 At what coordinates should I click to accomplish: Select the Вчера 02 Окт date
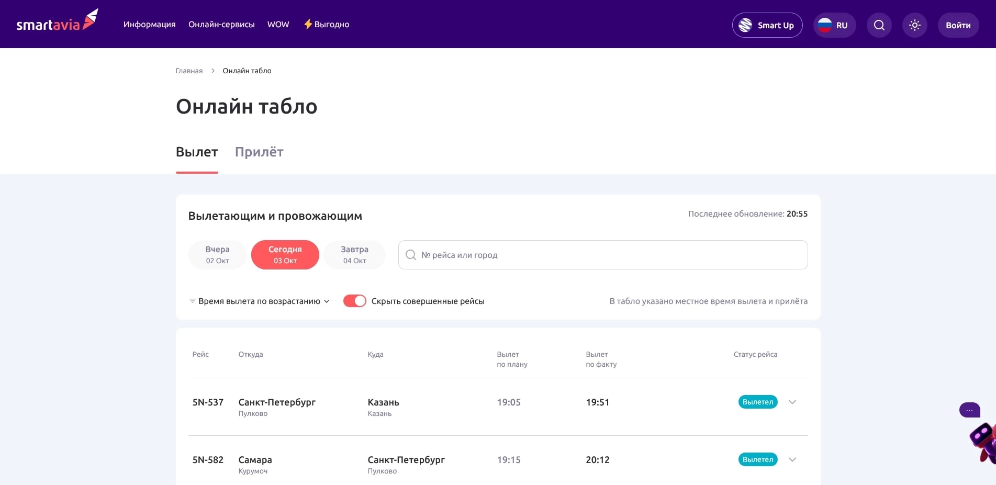pos(217,255)
